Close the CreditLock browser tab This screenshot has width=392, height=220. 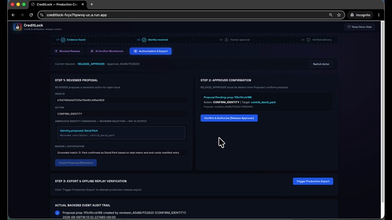click(x=83, y=4)
